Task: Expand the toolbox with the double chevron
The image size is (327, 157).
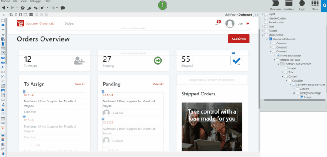Action: 3,15
